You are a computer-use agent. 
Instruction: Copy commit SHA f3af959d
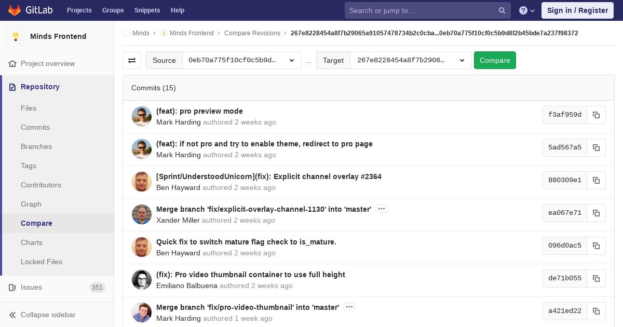[596, 115]
